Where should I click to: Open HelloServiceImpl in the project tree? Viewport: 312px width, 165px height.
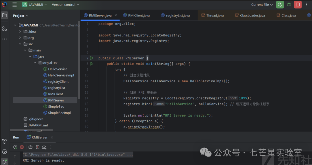(x=58, y=75)
